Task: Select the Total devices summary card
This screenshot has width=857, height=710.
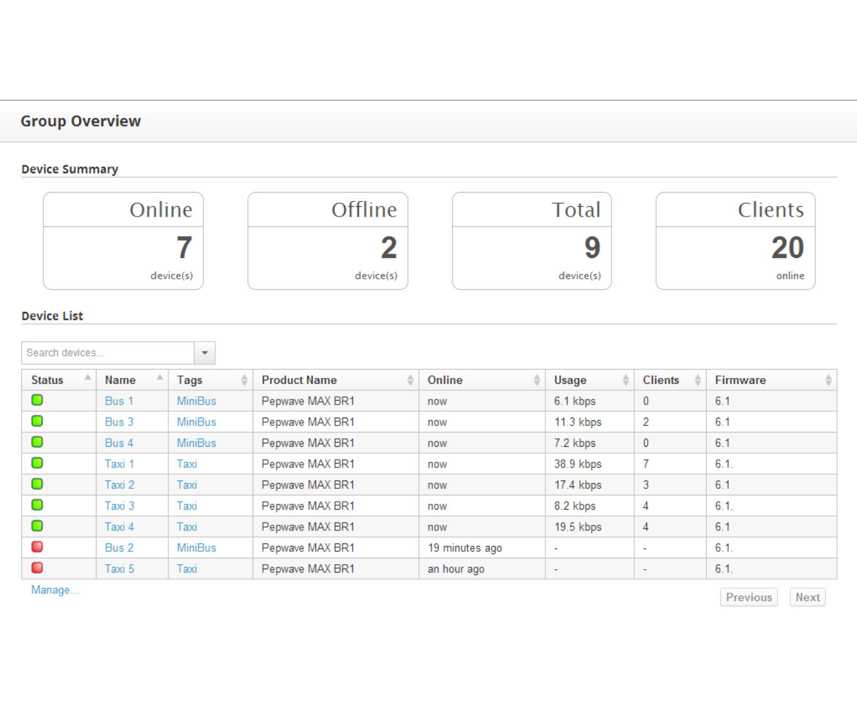Action: 532,241
